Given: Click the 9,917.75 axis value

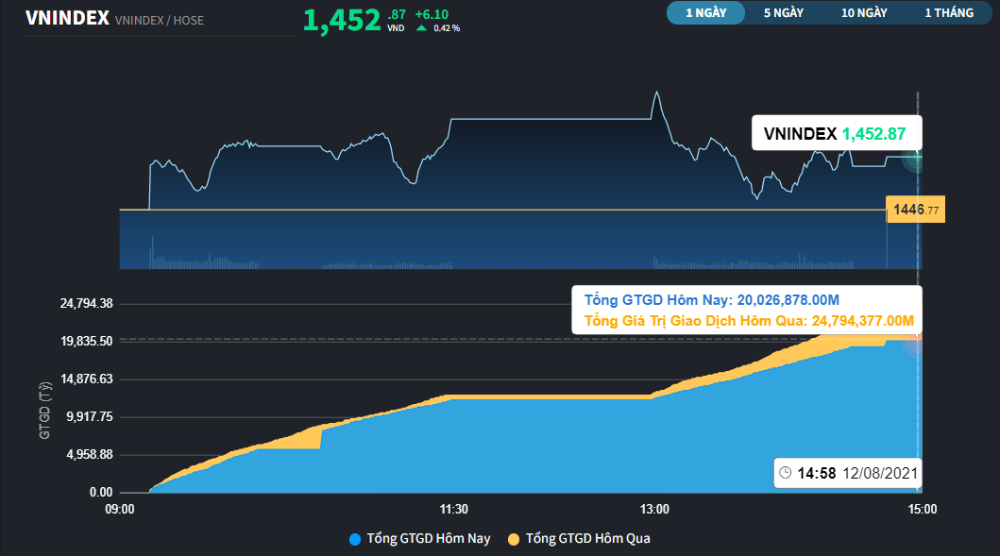Looking at the screenshot, I should 90,416.
